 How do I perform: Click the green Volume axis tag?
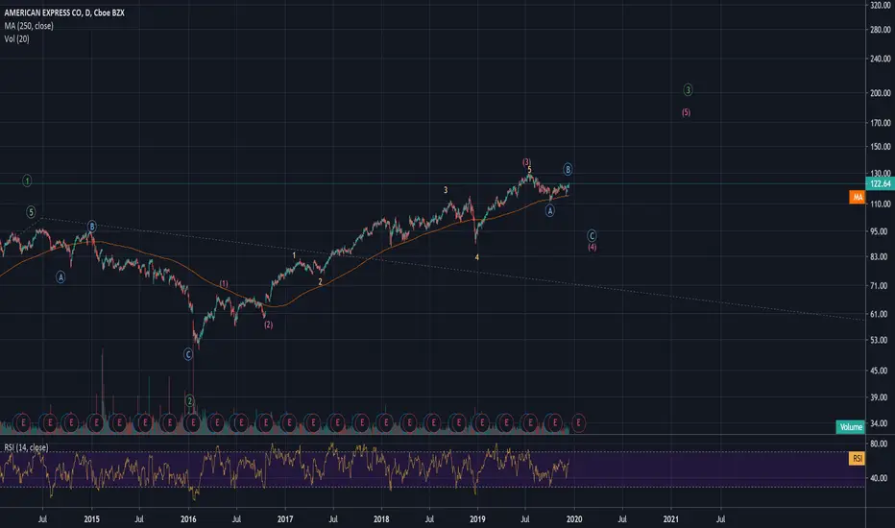pos(851,427)
